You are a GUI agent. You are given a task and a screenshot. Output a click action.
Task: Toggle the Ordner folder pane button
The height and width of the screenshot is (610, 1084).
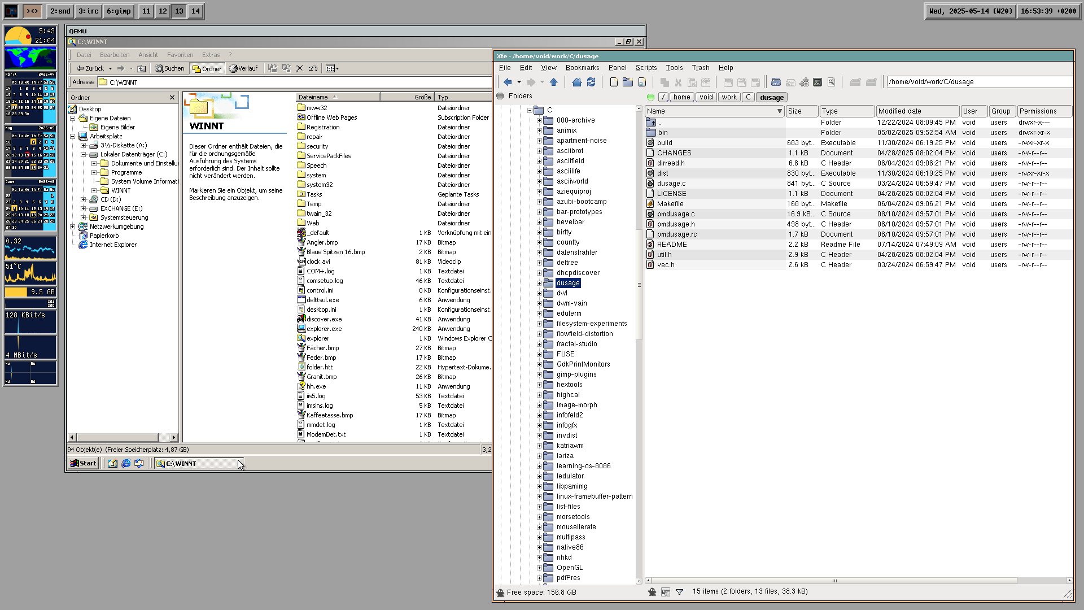[207, 69]
